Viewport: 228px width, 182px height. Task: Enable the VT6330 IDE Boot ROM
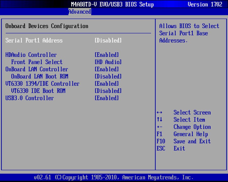point(108,91)
